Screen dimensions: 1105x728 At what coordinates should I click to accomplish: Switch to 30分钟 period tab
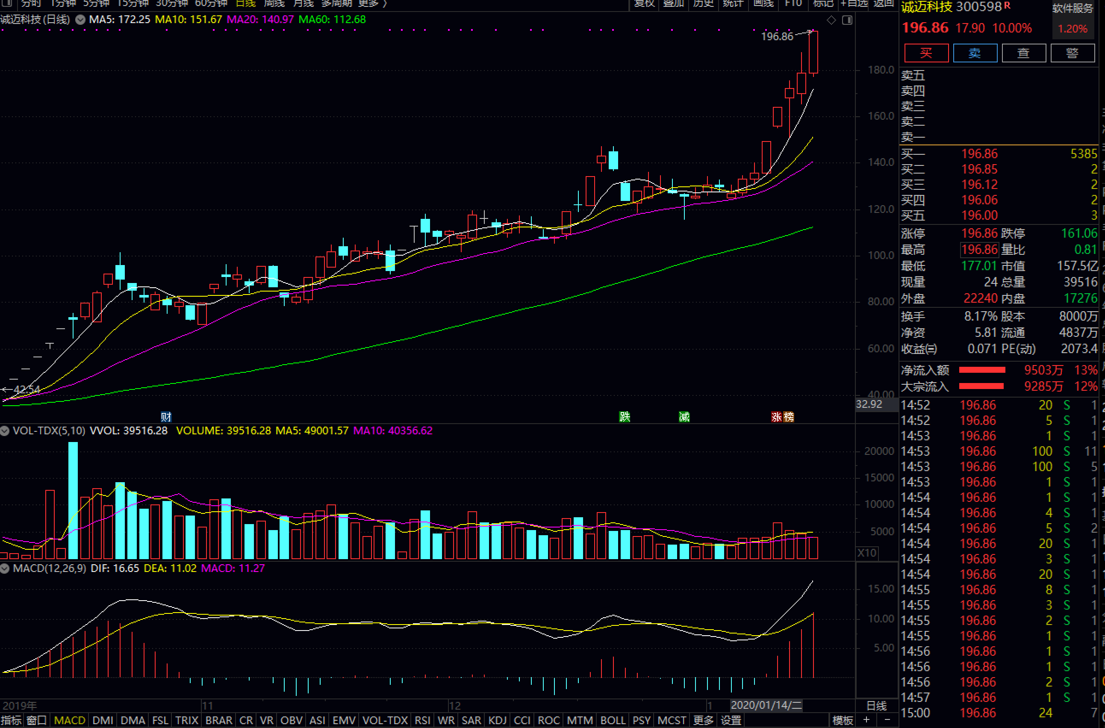click(x=171, y=3)
